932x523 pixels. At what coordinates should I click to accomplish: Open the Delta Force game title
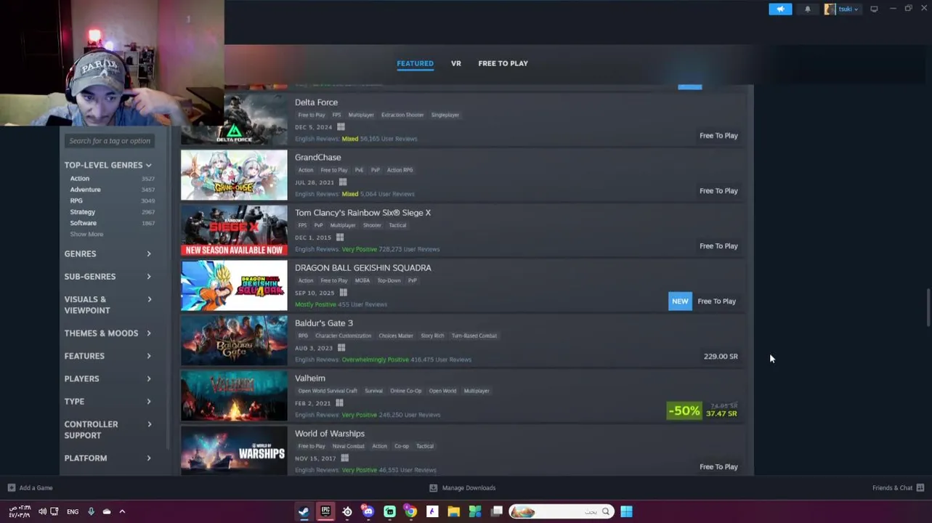(316, 102)
